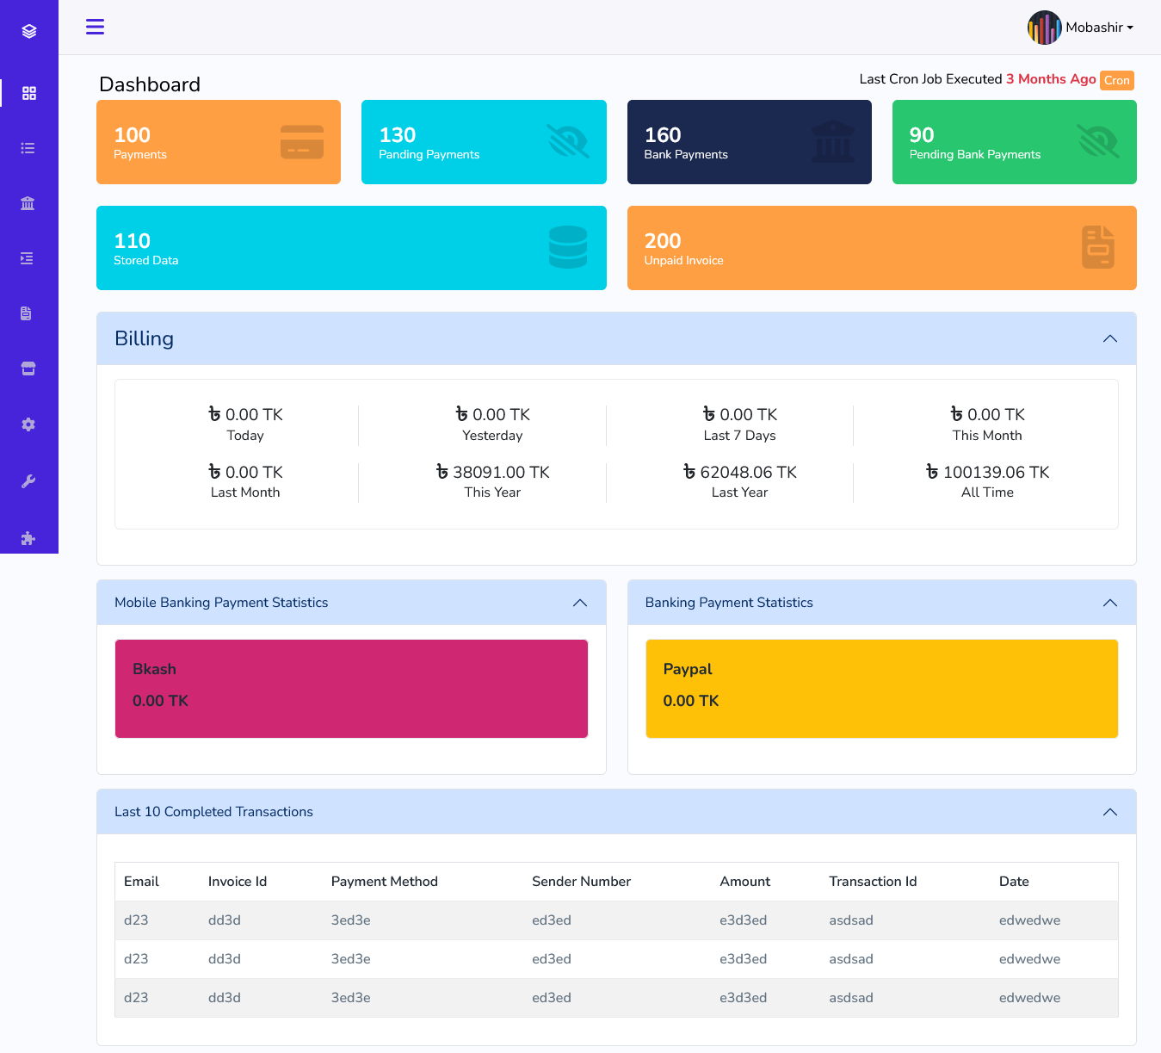
Task: Click the wrench tools icon in sidebar
Action: coord(28,480)
